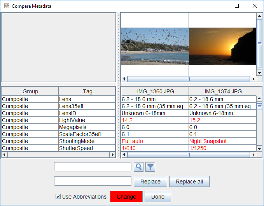Toggle the Use Abbreviations checkbox

tap(58, 196)
